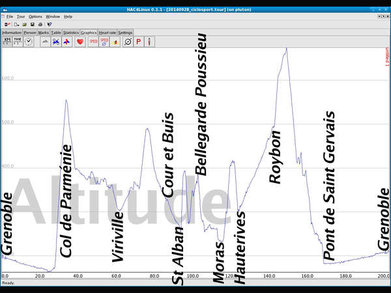
Task: Switch x-axis to kilometers (KM) mode
Action: coord(7,41)
